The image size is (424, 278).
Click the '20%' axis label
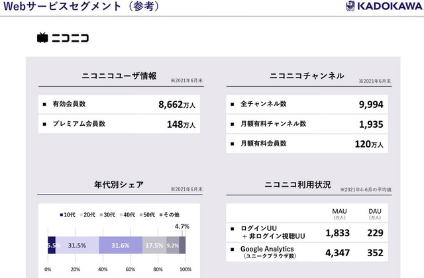[75, 269]
